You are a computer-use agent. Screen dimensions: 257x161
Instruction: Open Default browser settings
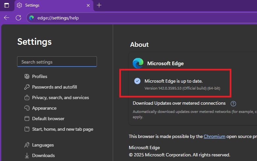pyautogui.click(x=48, y=119)
